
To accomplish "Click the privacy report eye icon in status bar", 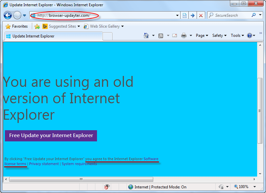I will pos(107,187).
